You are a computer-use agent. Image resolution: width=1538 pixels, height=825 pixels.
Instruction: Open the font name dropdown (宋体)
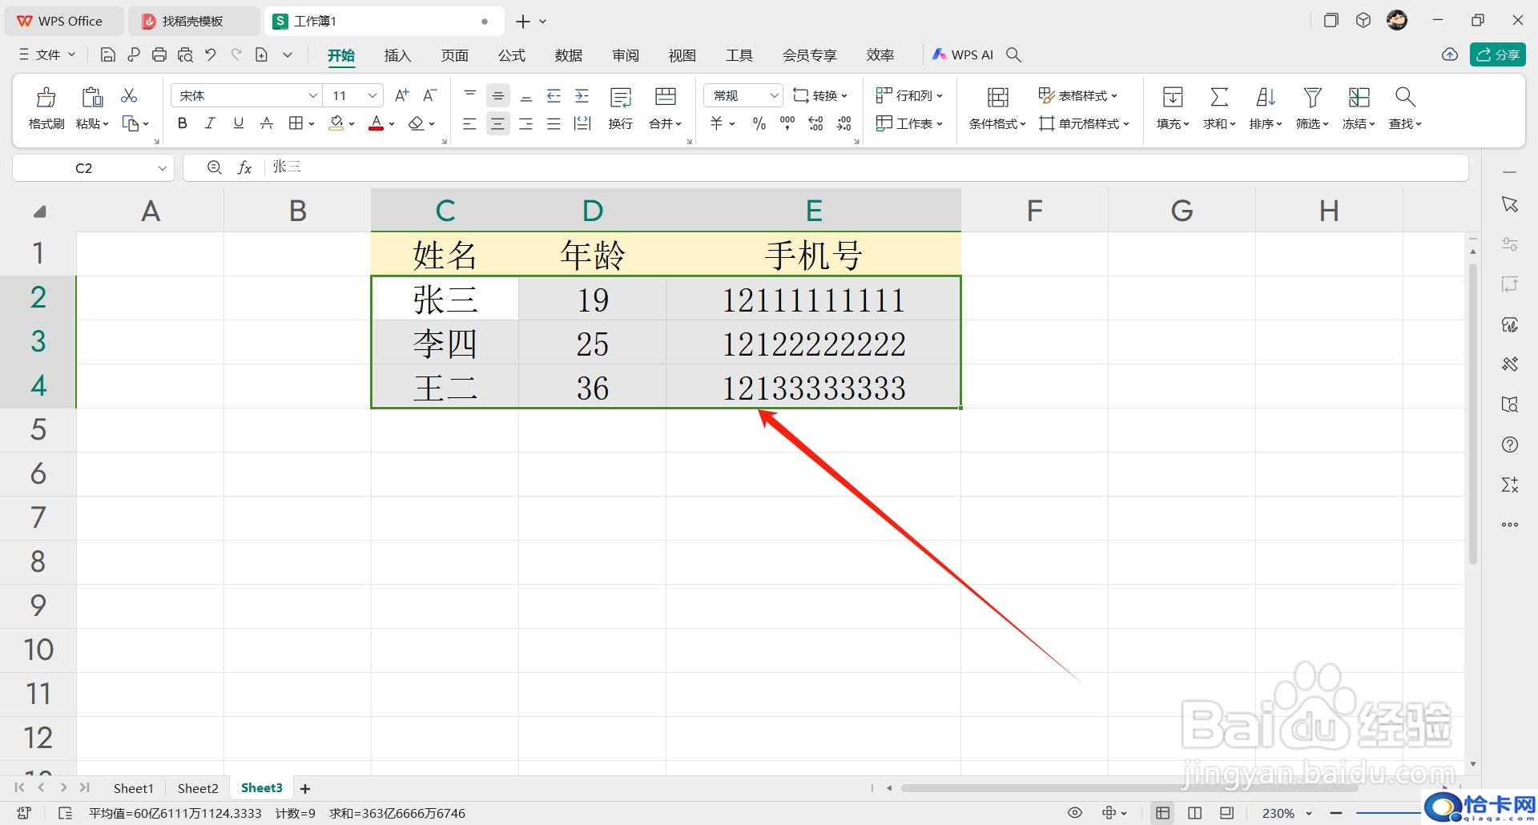pyautogui.click(x=313, y=95)
